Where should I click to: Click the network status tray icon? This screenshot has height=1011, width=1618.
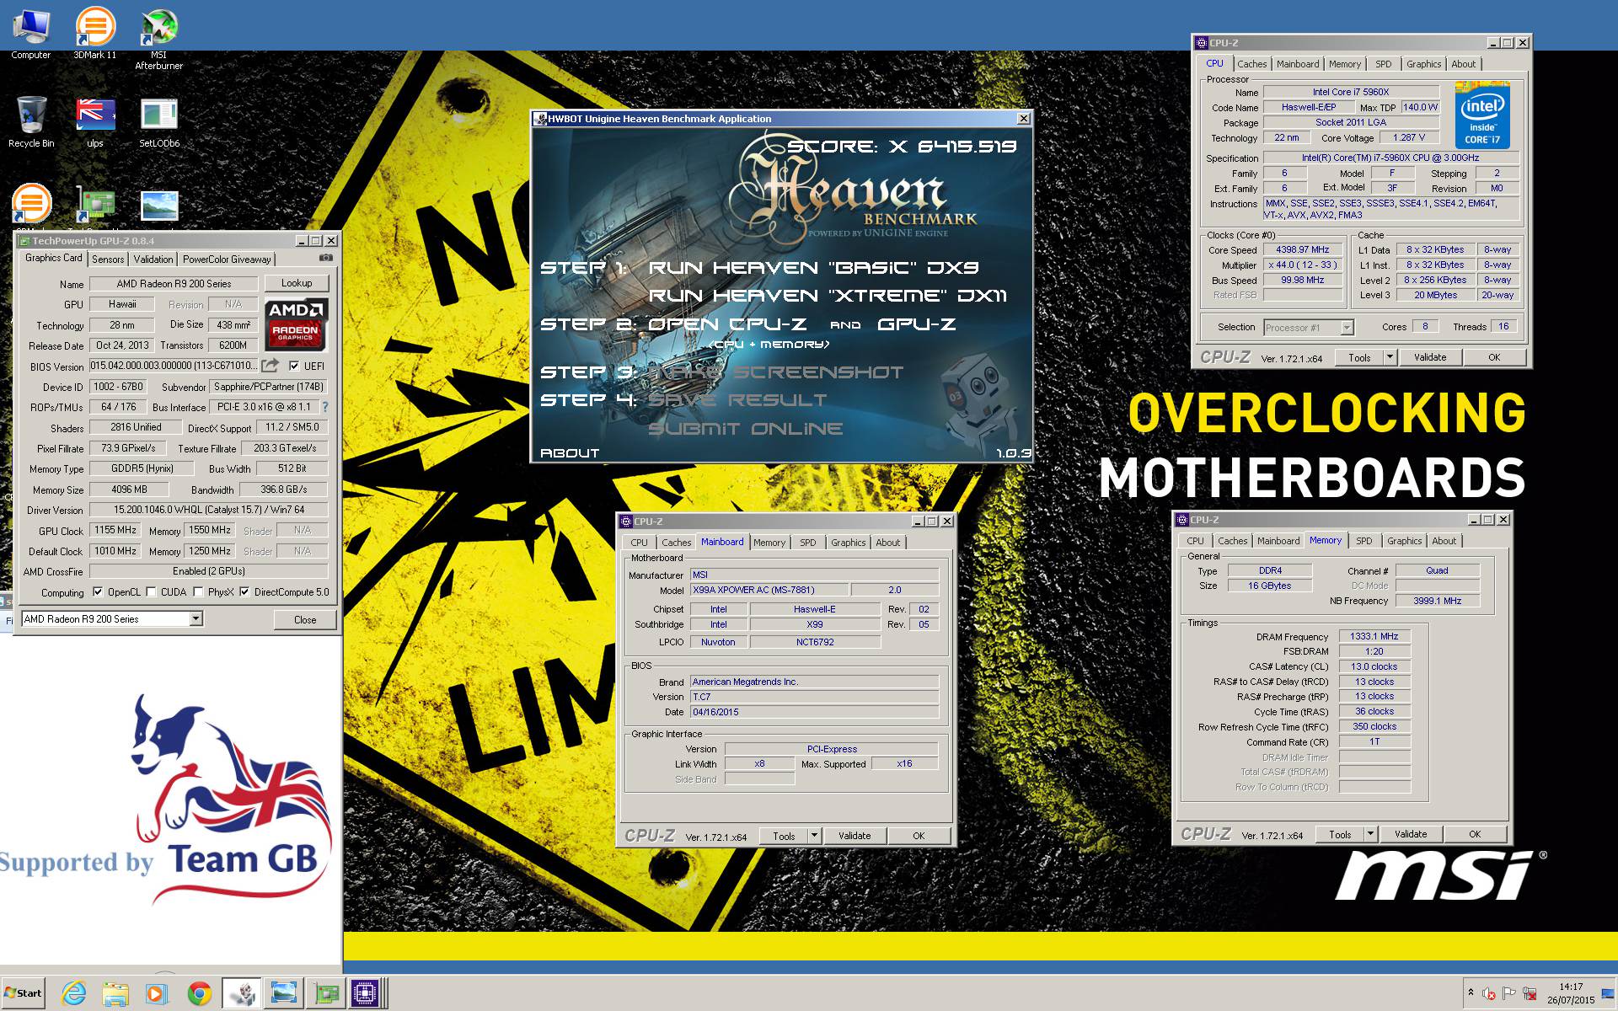pos(1530,994)
